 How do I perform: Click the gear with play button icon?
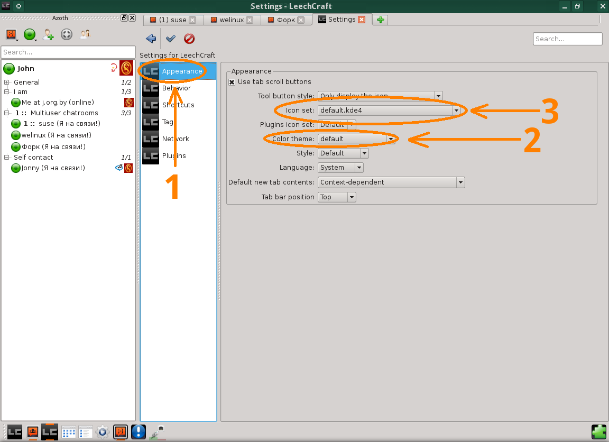click(x=103, y=432)
